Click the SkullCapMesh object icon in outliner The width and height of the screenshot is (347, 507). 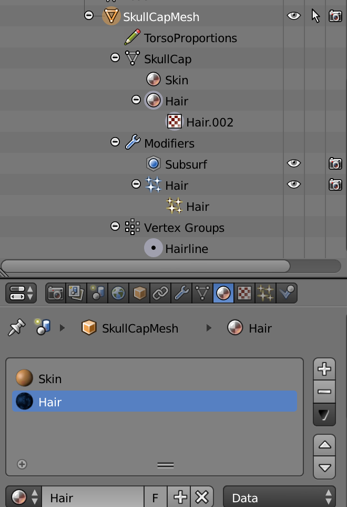111,16
